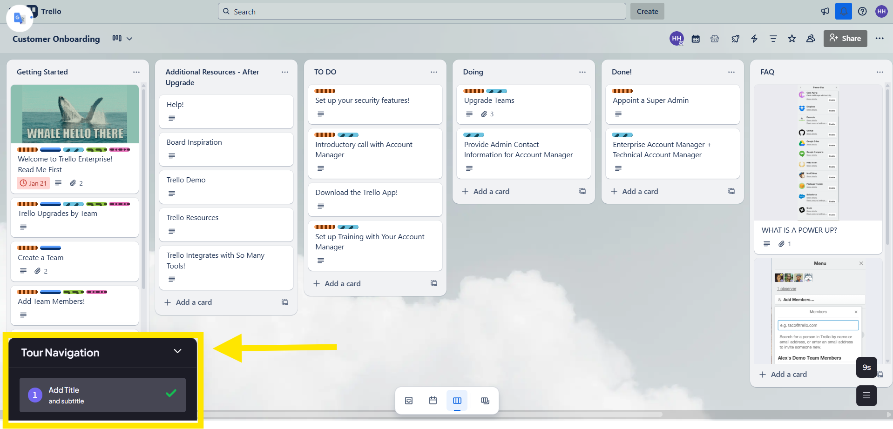Image resolution: width=893 pixels, height=429 pixels.
Task: Open Additional Resources list actions menu
Action: [285, 72]
